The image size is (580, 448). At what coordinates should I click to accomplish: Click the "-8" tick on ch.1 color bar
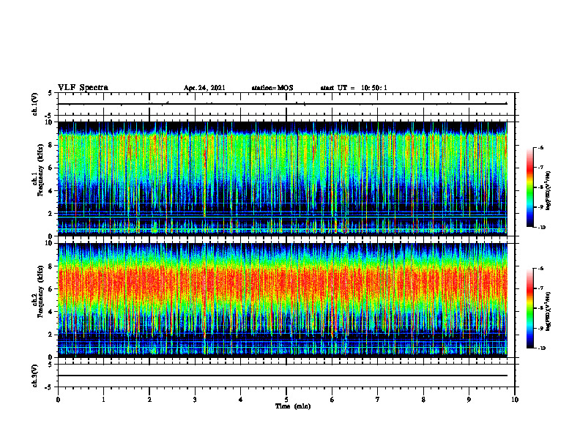(540, 187)
